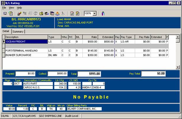Open the File menu

tap(4, 7)
